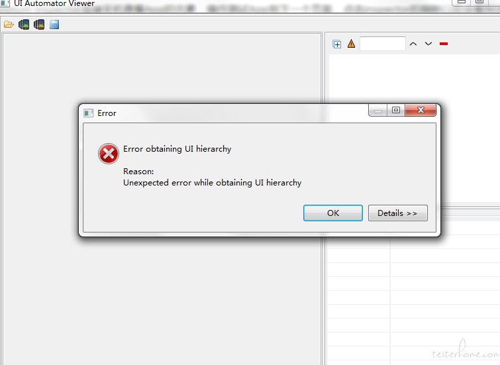Click the red error X icon
This screenshot has height=365, width=500.
tap(109, 154)
